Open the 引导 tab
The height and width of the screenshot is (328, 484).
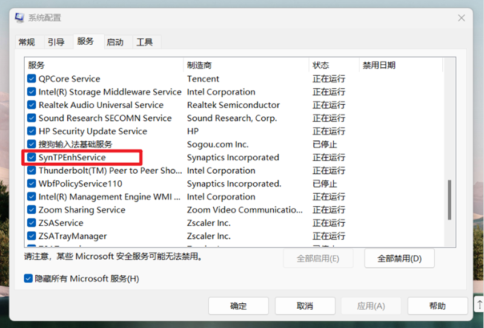click(56, 42)
